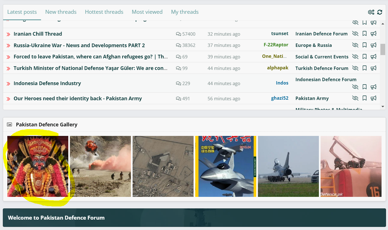Open the aerial satellite base gallery image
The height and width of the screenshot is (230, 388).
[163, 166]
